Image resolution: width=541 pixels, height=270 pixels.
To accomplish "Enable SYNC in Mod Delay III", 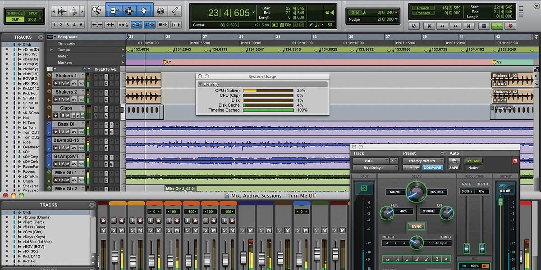I will tap(417, 226).
